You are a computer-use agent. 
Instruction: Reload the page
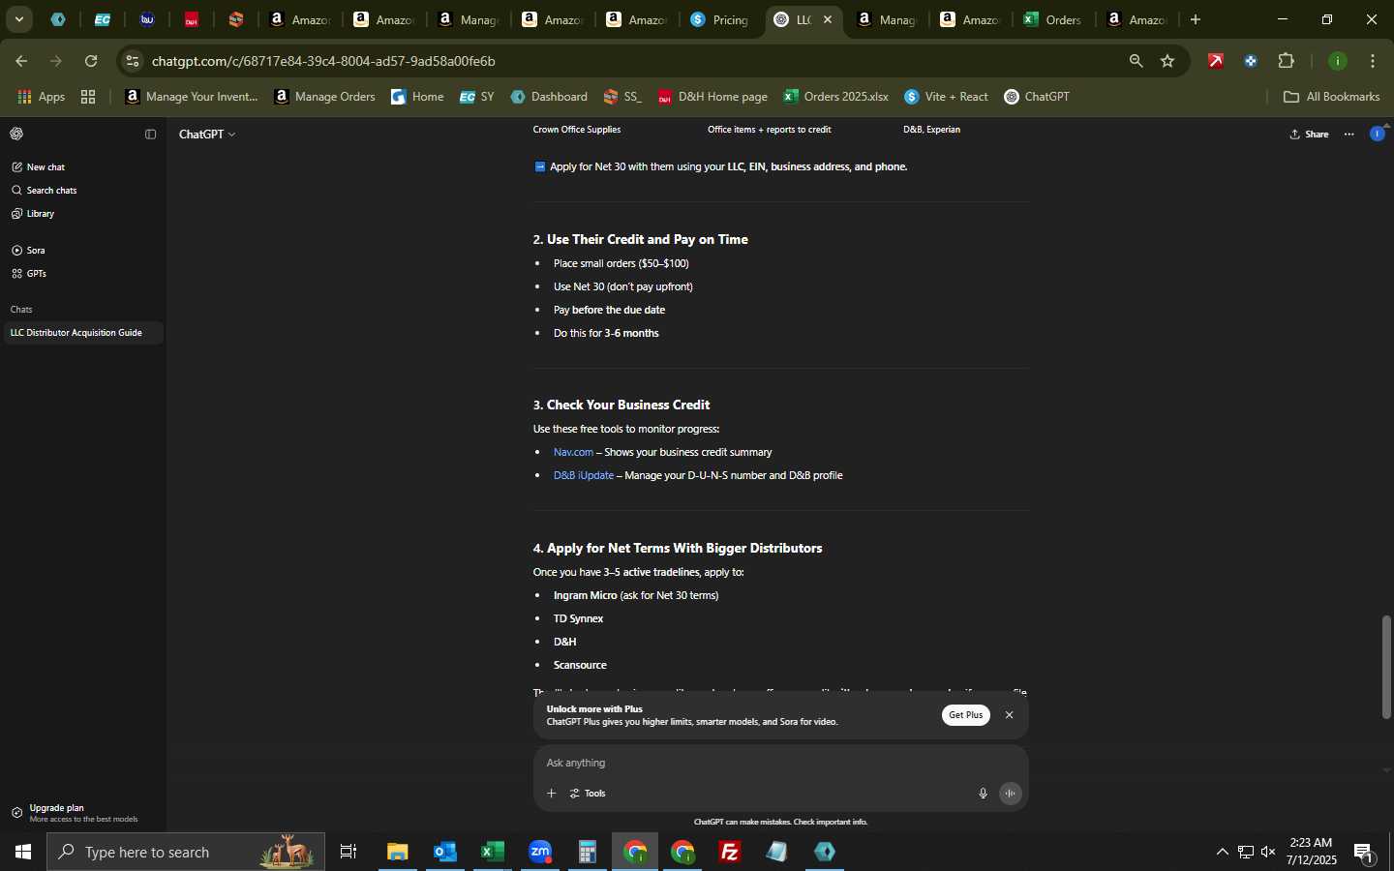[91, 61]
